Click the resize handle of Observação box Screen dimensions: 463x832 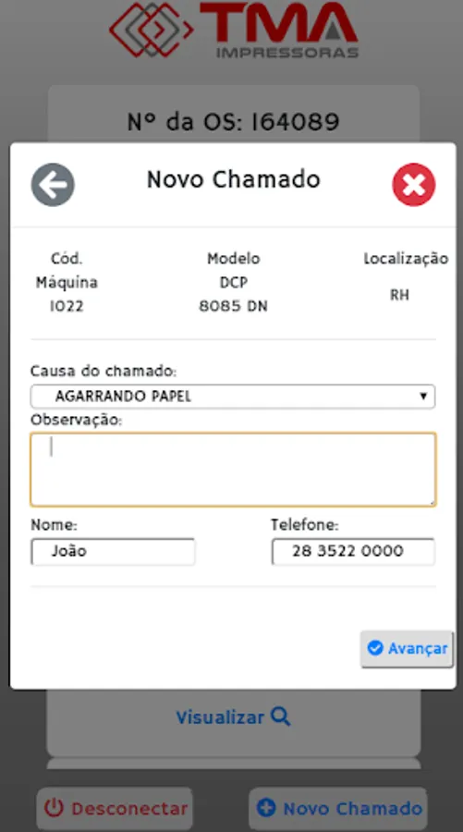pyautogui.click(x=432, y=502)
